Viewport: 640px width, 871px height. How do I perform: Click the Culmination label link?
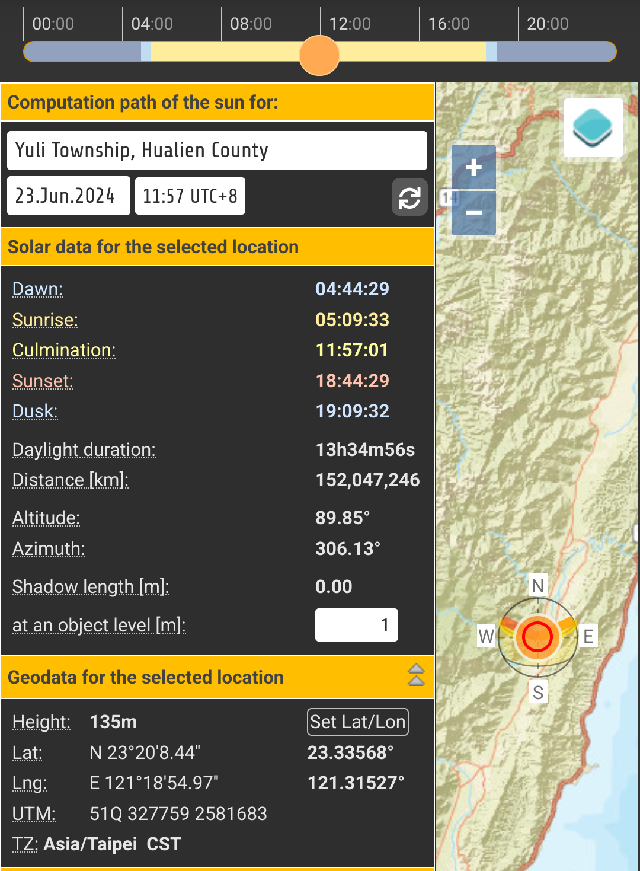click(64, 350)
